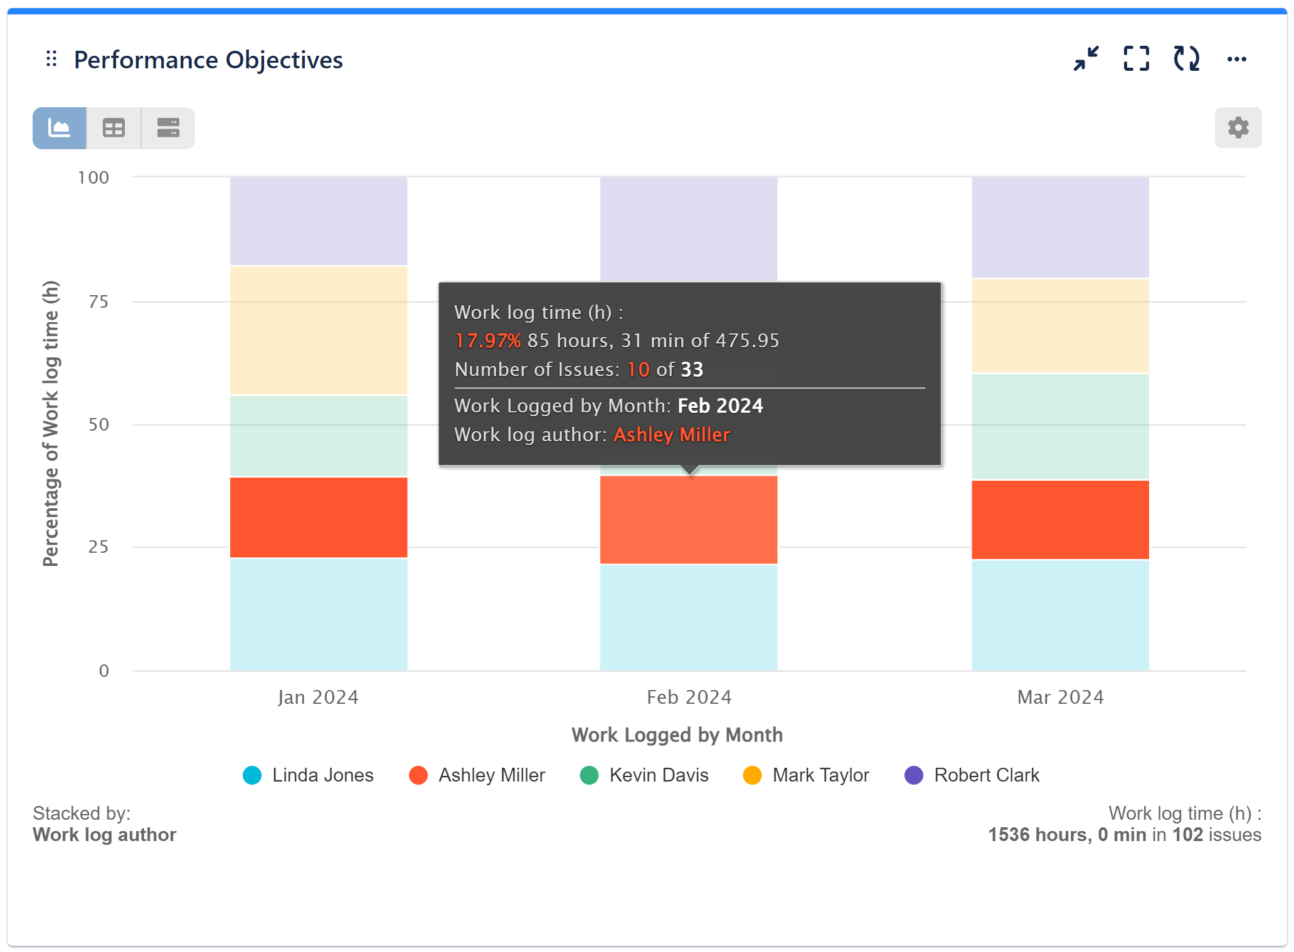Switch to the table view icon
This screenshot has height=952, width=1294.
(x=113, y=127)
